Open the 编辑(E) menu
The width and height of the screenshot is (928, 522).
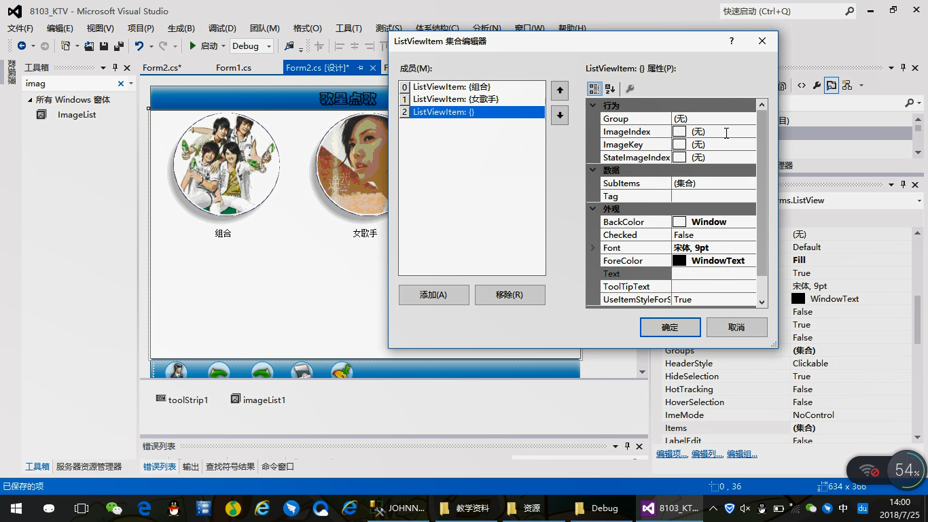pos(60,28)
